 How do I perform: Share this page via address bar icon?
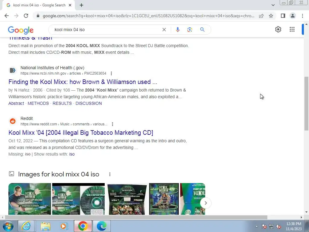[261, 16]
